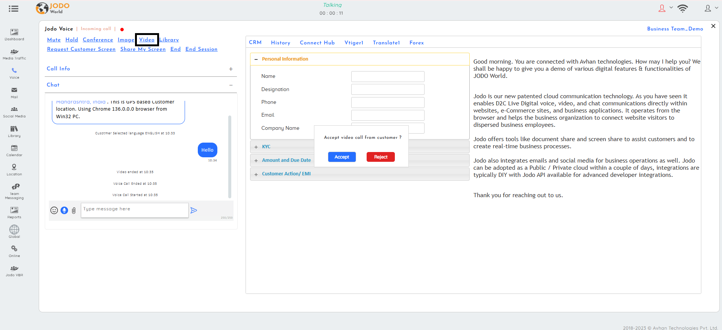Switch to the CRM tab

pyautogui.click(x=255, y=43)
